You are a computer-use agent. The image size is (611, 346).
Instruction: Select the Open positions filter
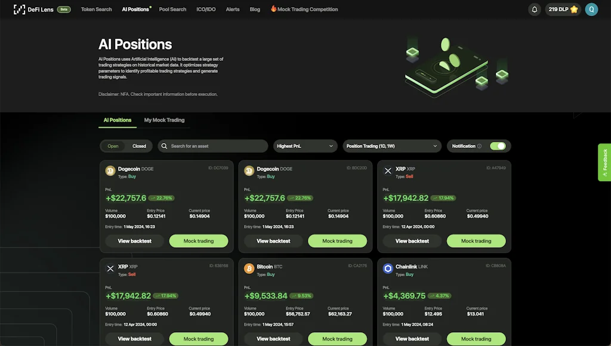113,146
